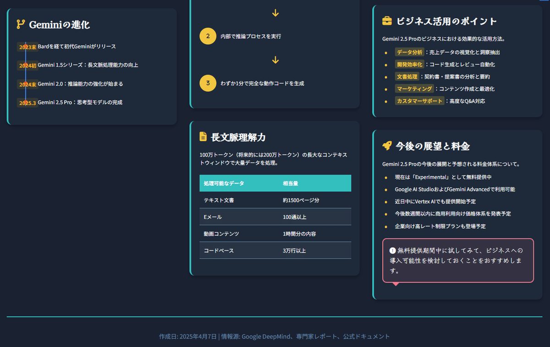The image size is (550, 347).
Task: Click the 今後の展望と料金 heading
Action: (x=433, y=146)
